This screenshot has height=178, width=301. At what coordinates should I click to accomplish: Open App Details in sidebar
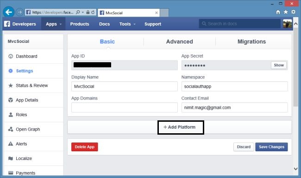(x=34, y=100)
